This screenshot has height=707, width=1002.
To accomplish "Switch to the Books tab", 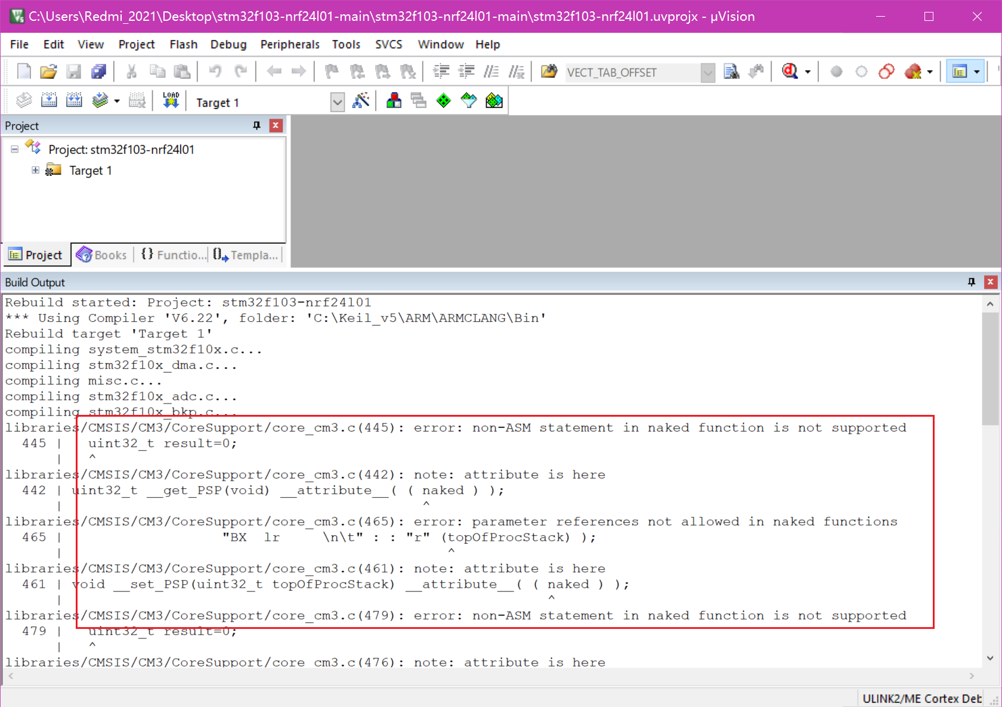I will point(102,255).
